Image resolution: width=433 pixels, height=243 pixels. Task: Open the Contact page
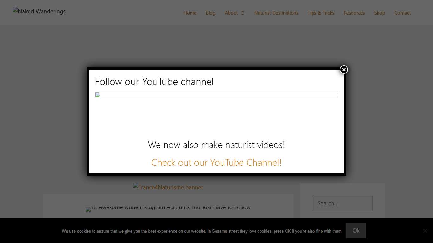[403, 13]
